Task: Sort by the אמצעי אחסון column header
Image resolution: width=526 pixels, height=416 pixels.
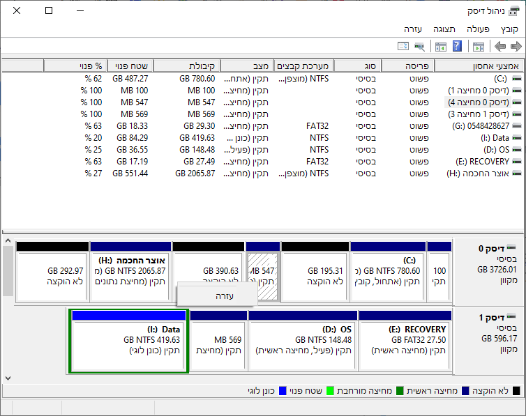Action: 479,66
